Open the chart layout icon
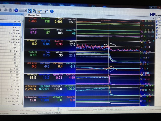 [40, 11]
